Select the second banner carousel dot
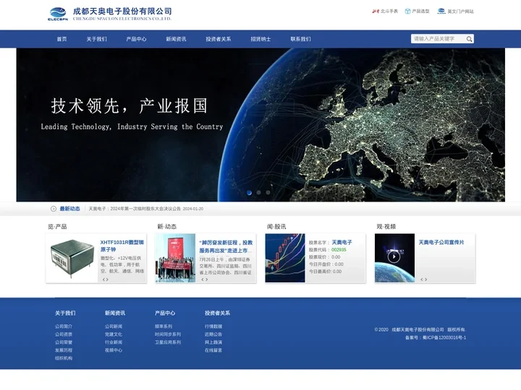This screenshot has width=521, height=390. [x=258, y=192]
